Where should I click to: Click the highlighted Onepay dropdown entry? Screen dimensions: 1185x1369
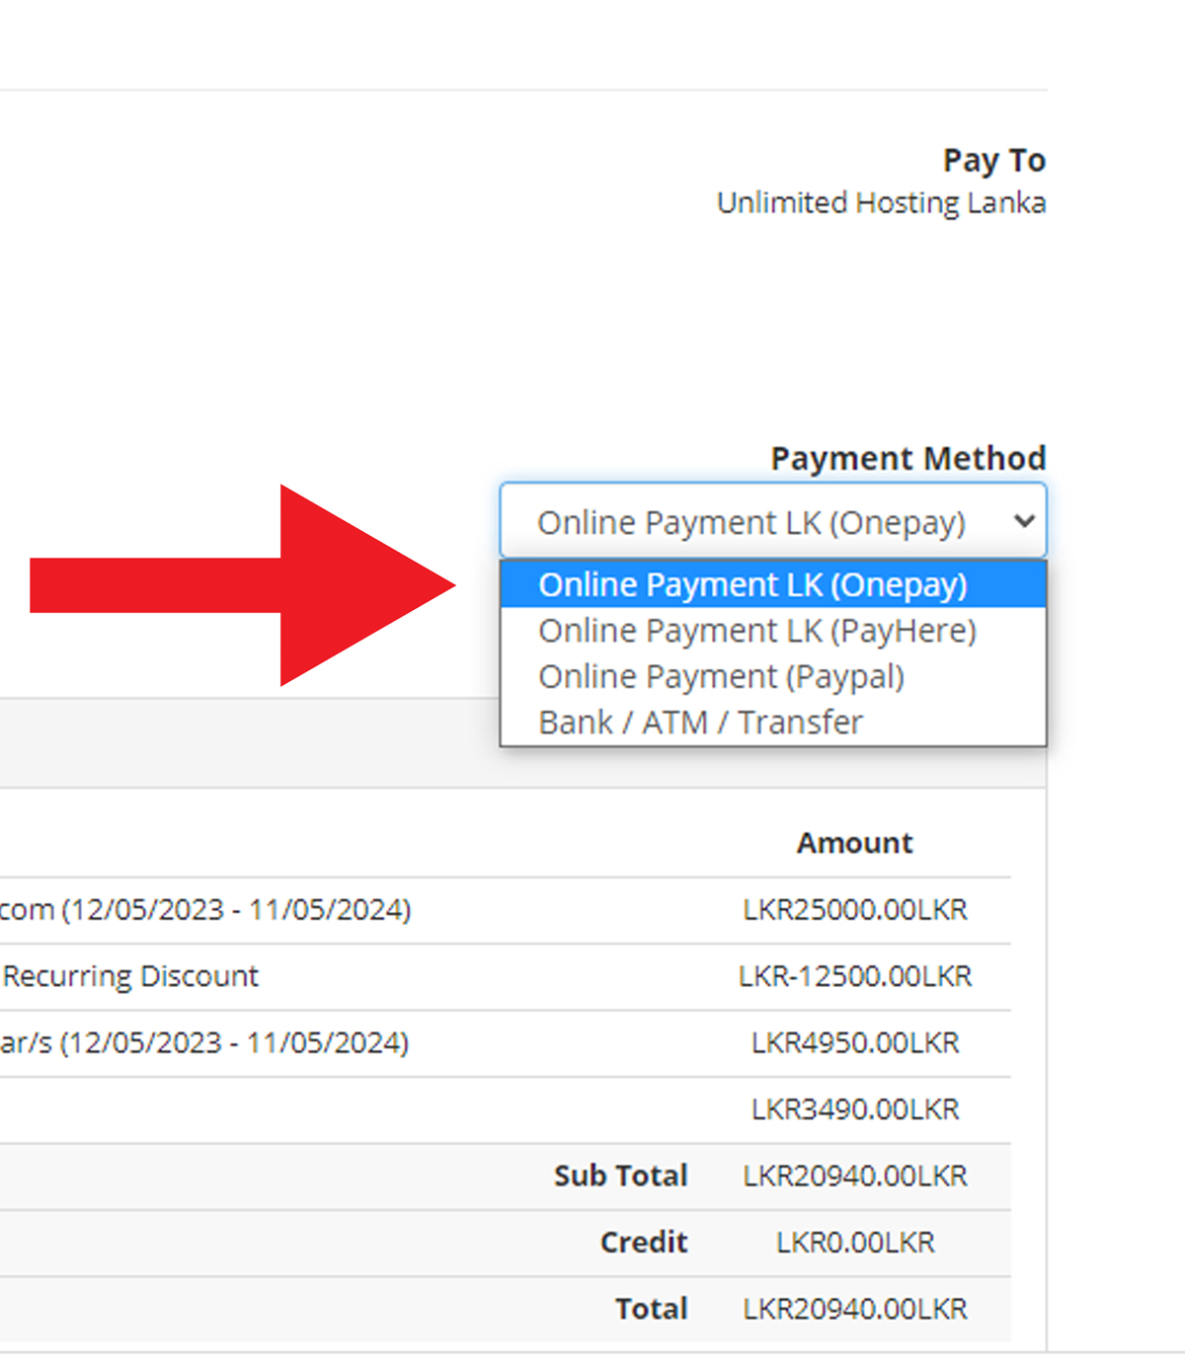(x=752, y=584)
